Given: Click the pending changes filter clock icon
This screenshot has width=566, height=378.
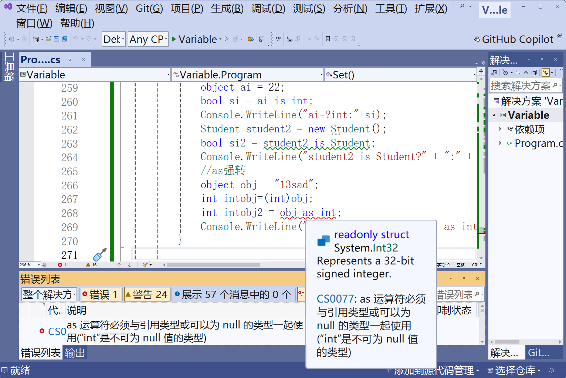Looking at the screenshot, I should tap(505, 72).
